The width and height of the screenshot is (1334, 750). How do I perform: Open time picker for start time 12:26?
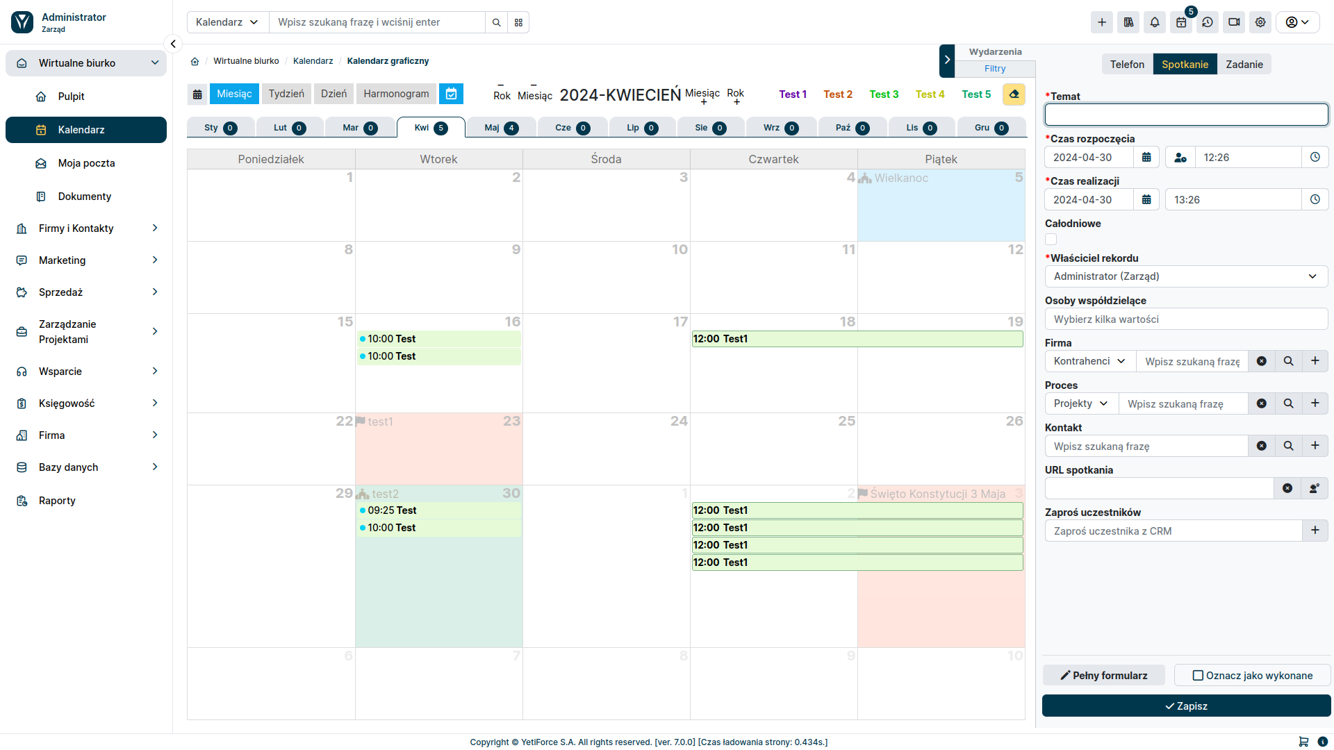(x=1315, y=158)
